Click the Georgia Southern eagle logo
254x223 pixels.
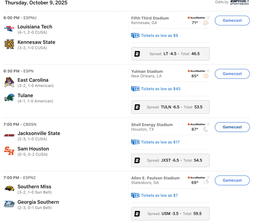tap(9, 204)
